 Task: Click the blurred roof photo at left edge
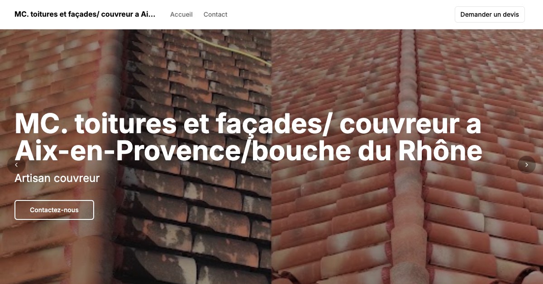point(54,72)
